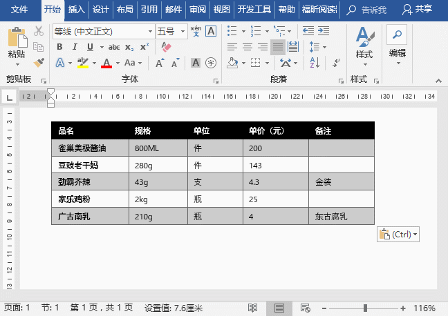The width and height of the screenshot is (448, 316).
Task: Click the enclosed character 字 icon
Action: tap(211, 63)
